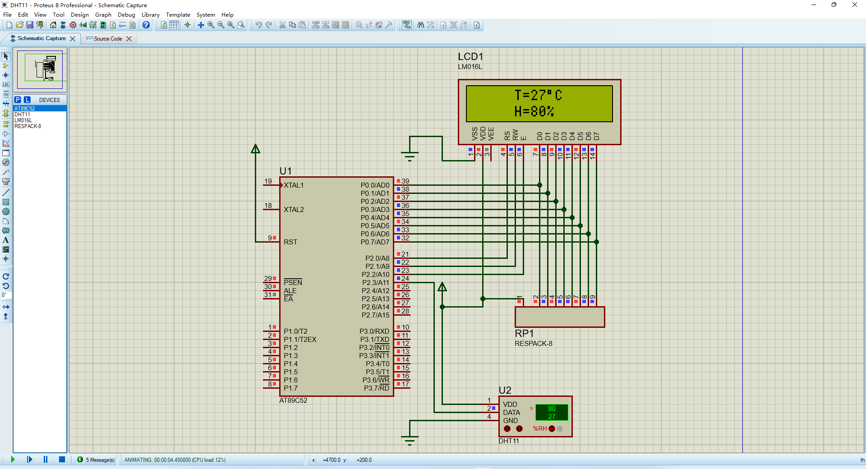Screen dimensions: 866x469
Task: Select Buses Mode tool
Action: click(x=6, y=104)
